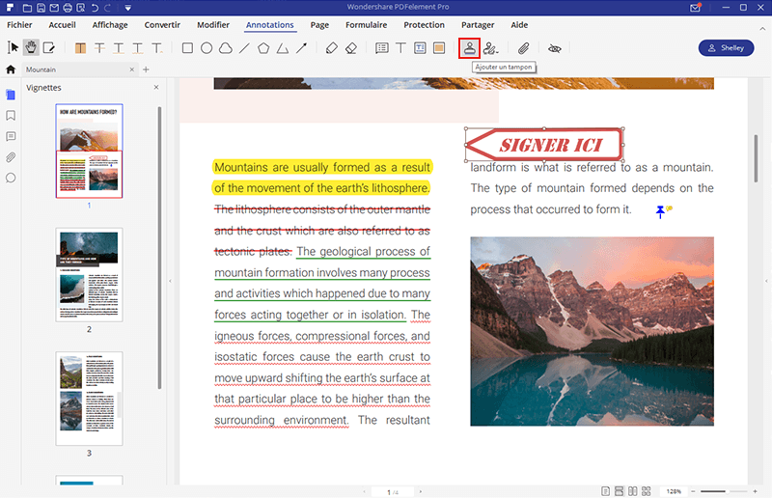Close the Vignettes panel
772x498 pixels.
pyautogui.click(x=156, y=87)
